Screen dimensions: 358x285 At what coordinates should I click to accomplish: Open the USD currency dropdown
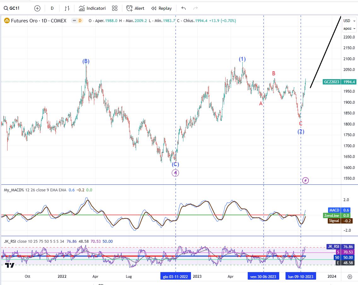coord(347,21)
